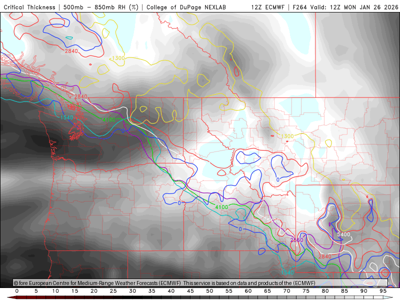This screenshot has height=300, width=400.
Task: Select the "45" color scale label
Action: pyautogui.click(x=190, y=291)
